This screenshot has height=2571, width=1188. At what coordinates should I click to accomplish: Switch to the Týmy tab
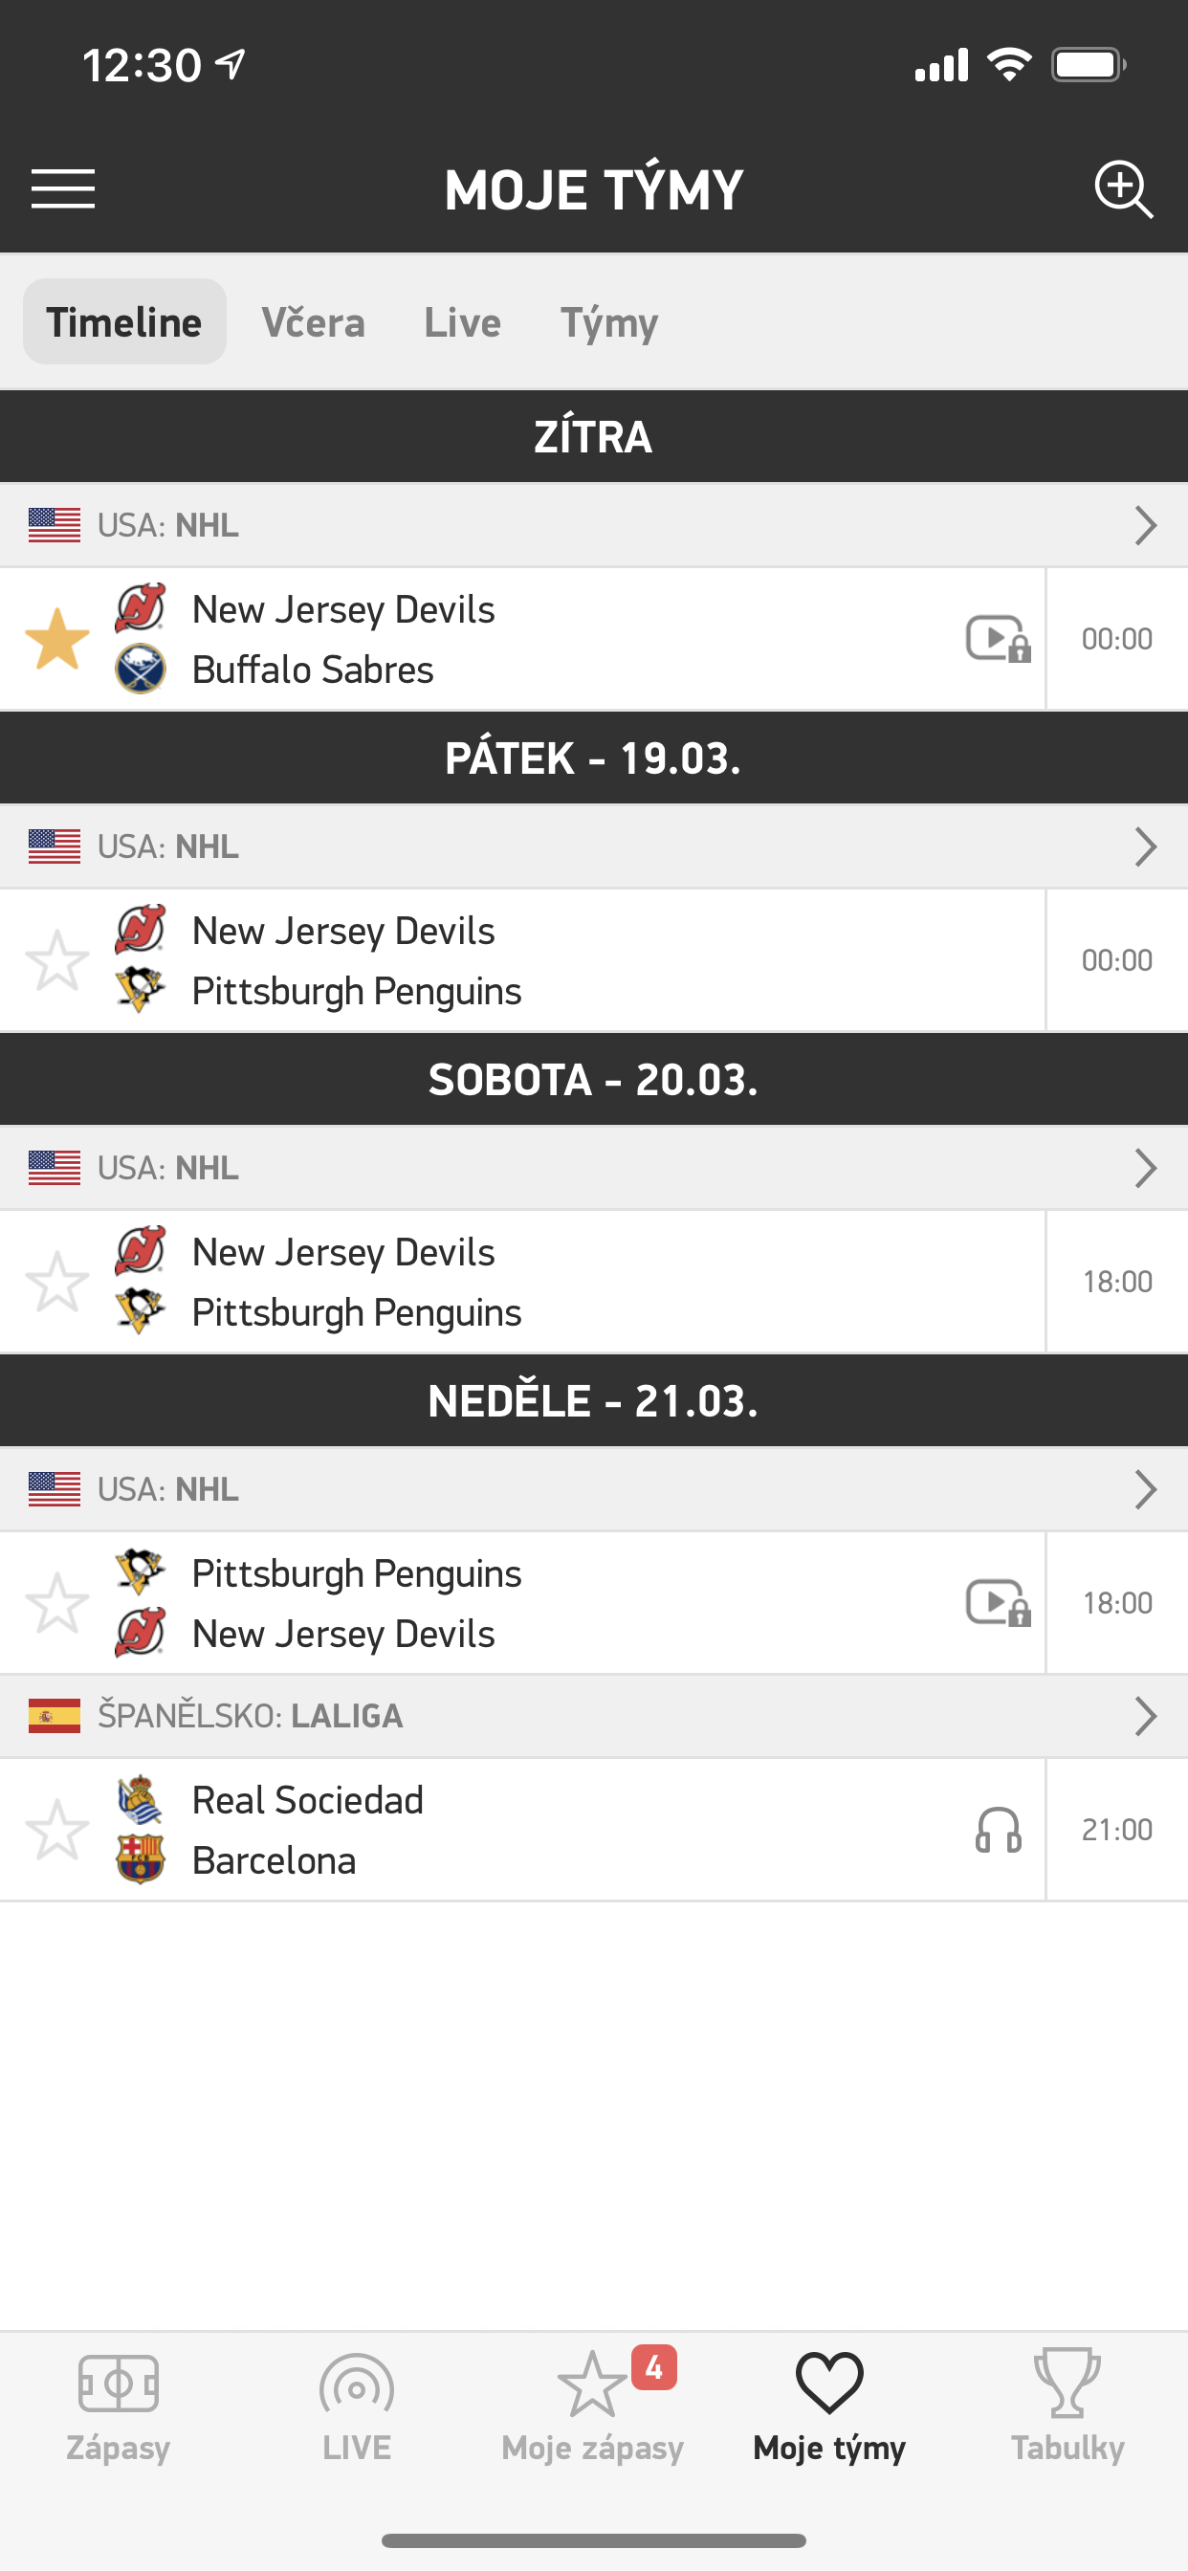point(609,322)
